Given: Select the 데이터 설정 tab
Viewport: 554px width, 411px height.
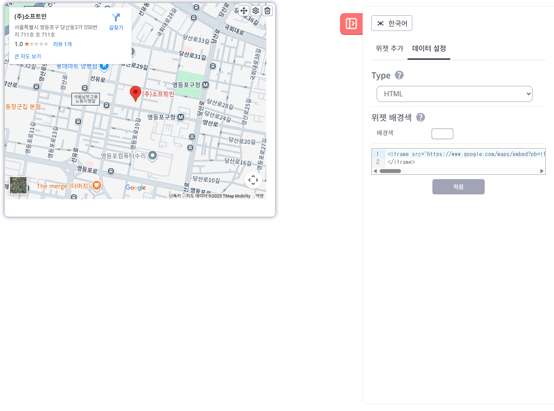Looking at the screenshot, I should click(x=429, y=49).
